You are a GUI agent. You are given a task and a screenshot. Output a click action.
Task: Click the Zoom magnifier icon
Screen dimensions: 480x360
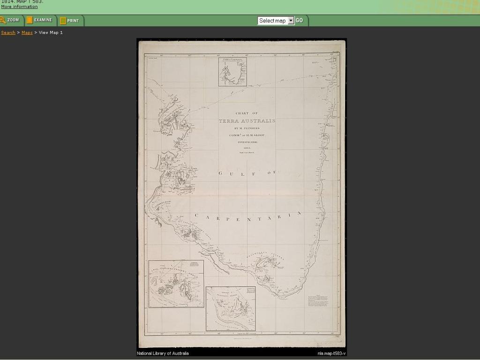pos(2,20)
